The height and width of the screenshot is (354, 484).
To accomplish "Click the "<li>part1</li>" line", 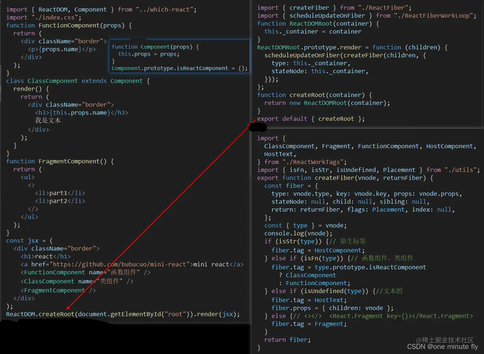I will click(x=60, y=193).
